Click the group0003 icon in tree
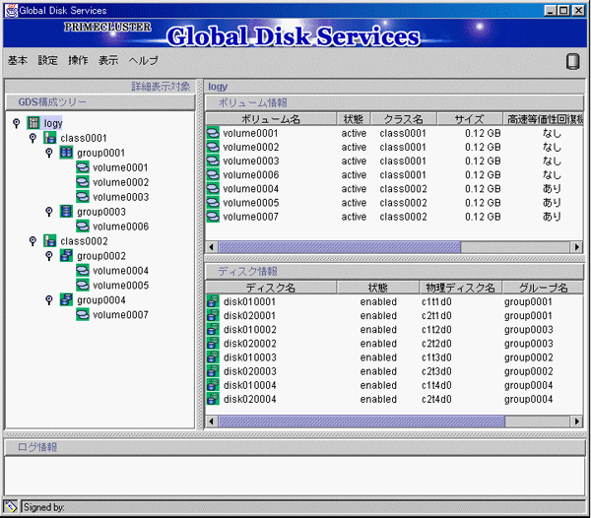The height and width of the screenshot is (518, 591). [66, 212]
